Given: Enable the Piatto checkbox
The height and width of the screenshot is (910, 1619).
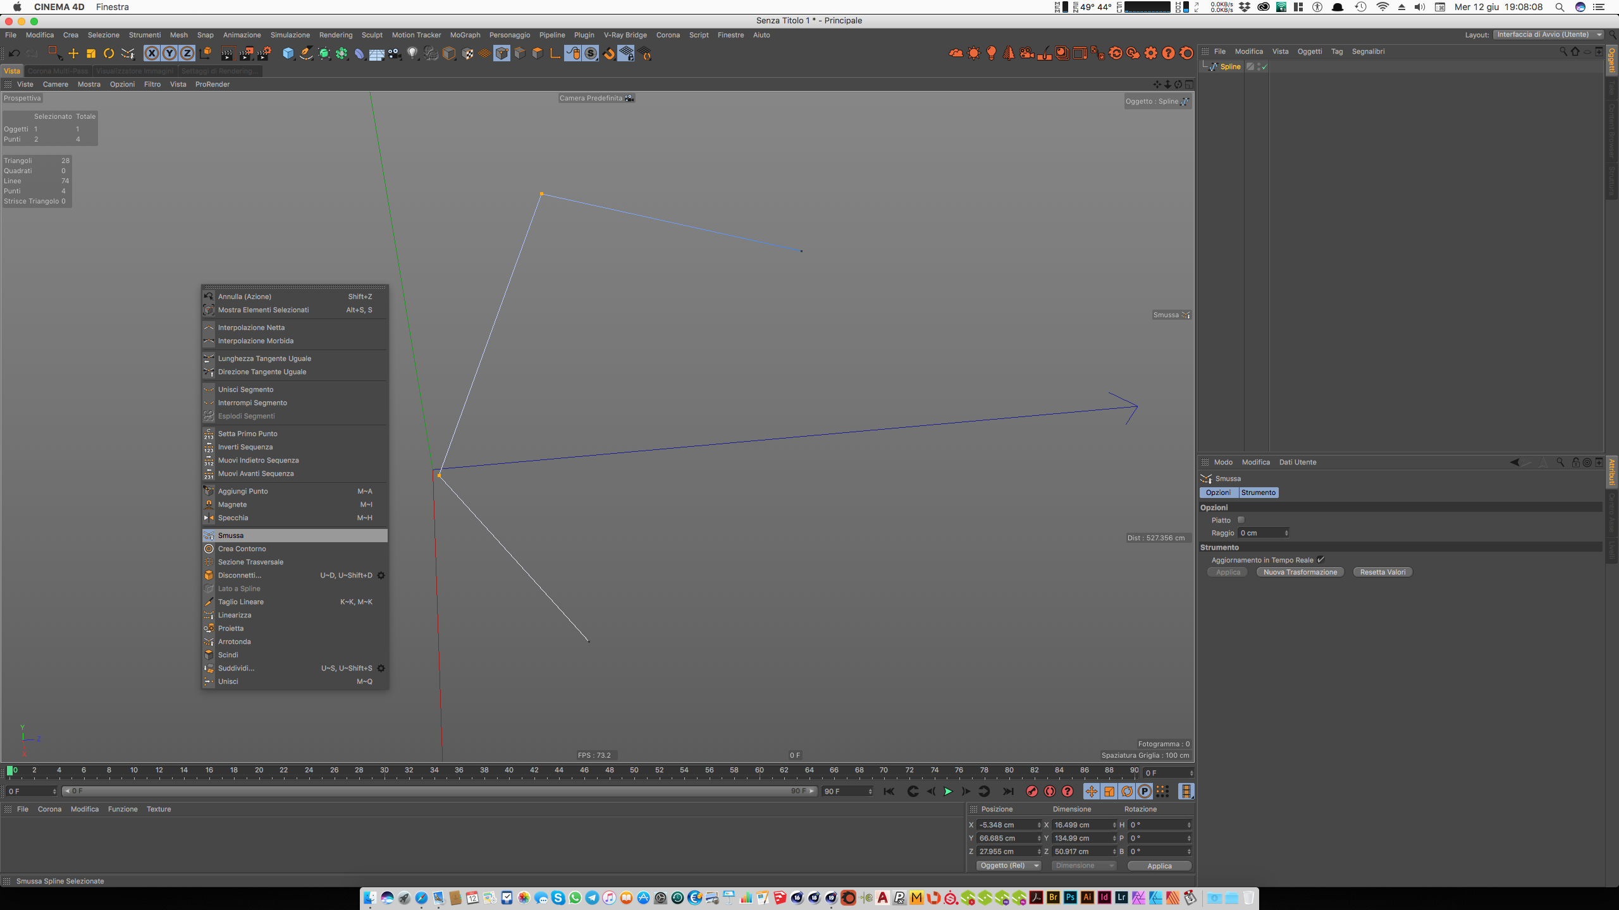Looking at the screenshot, I should (1241, 520).
